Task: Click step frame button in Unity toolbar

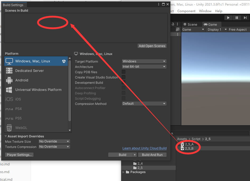Action: click(x=245, y=18)
